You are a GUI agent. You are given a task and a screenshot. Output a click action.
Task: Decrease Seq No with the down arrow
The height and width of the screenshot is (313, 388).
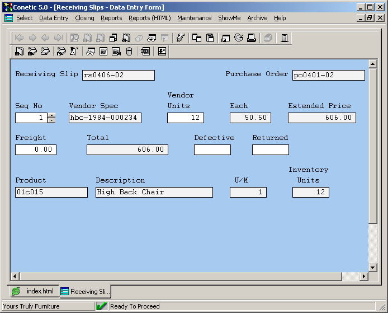pyautogui.click(x=52, y=120)
